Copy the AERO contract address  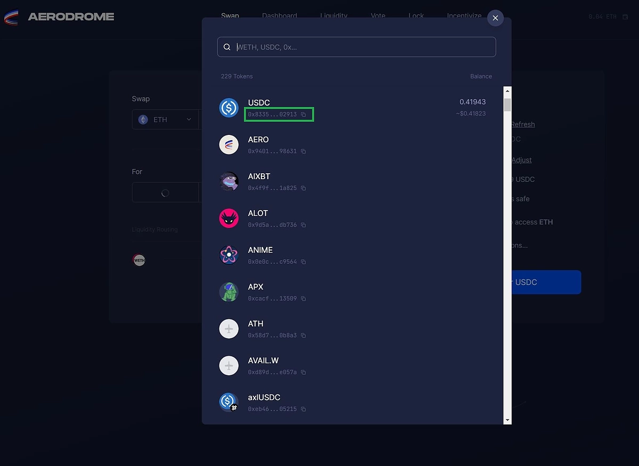(x=303, y=151)
